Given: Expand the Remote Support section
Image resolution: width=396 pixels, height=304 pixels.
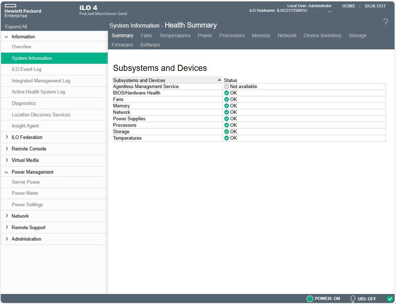Looking at the screenshot, I should point(7,227).
